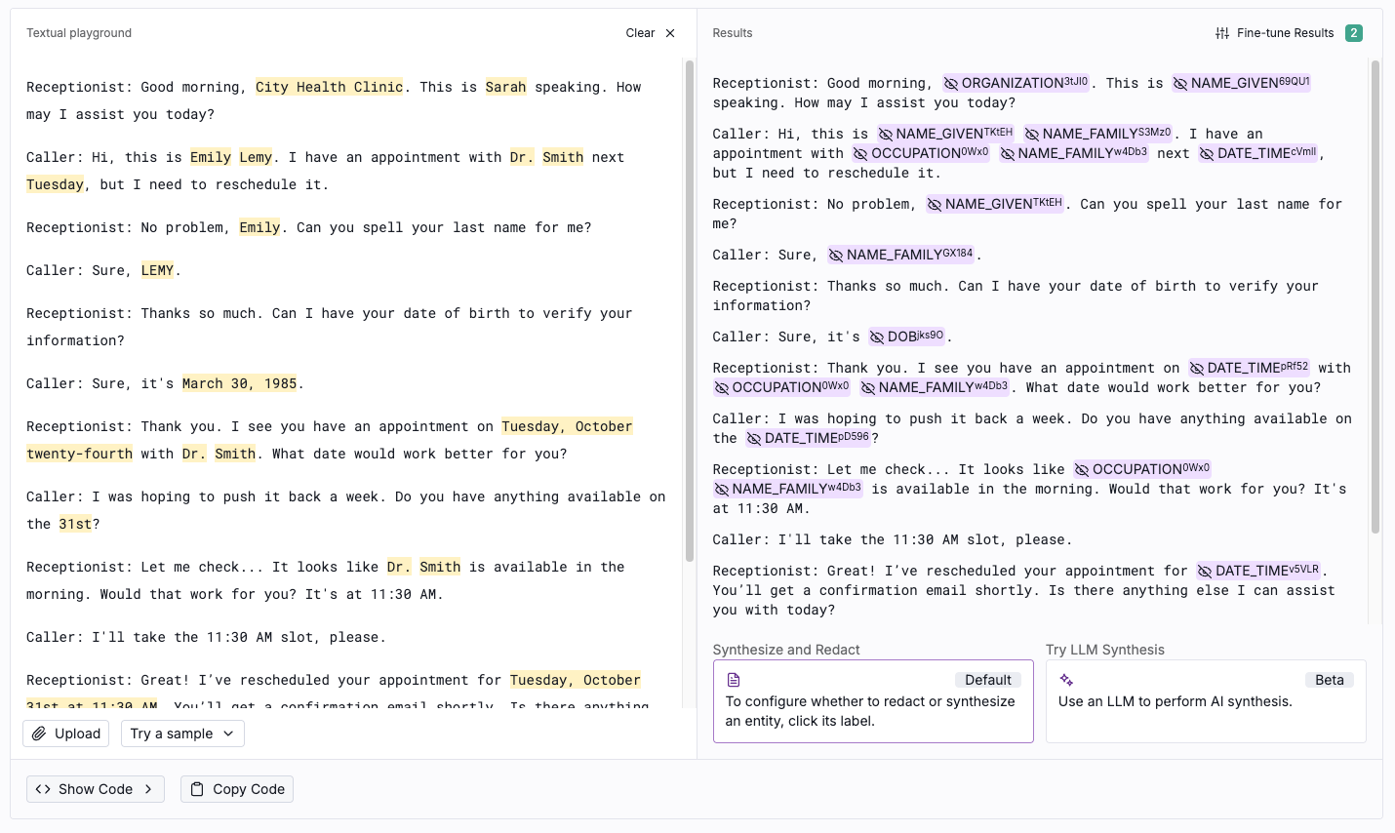Expand Show Code with the chevron arrow
The image size is (1395, 833).
pyautogui.click(x=148, y=789)
